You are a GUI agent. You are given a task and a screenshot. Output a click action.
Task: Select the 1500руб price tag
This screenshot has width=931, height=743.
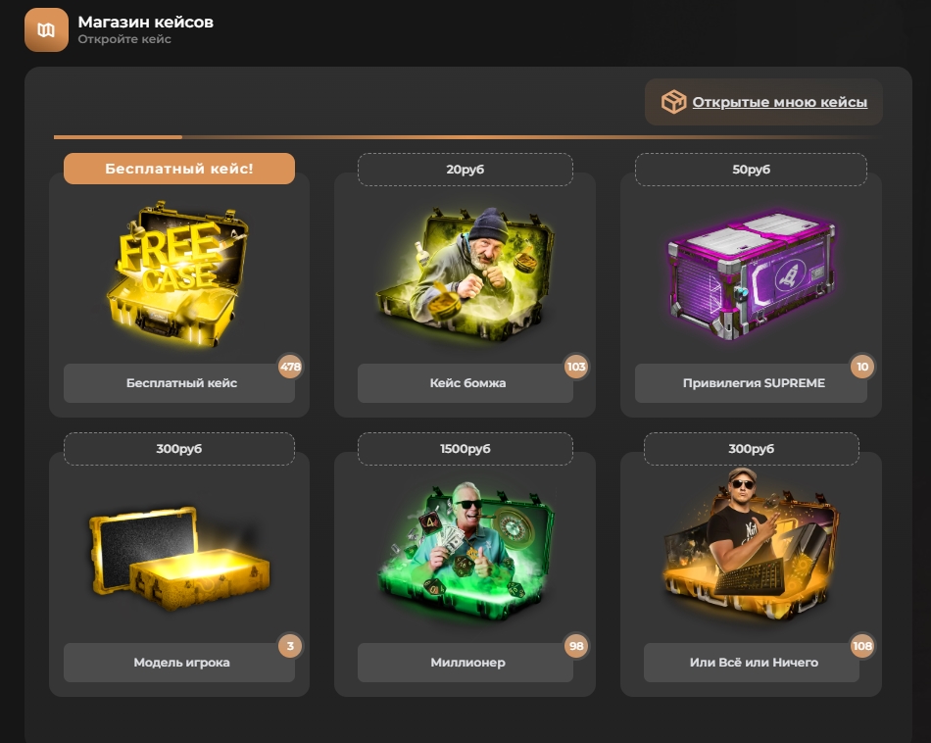pos(465,448)
